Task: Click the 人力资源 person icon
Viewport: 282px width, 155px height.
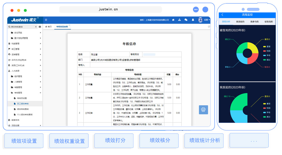Action: (x=9, y=71)
